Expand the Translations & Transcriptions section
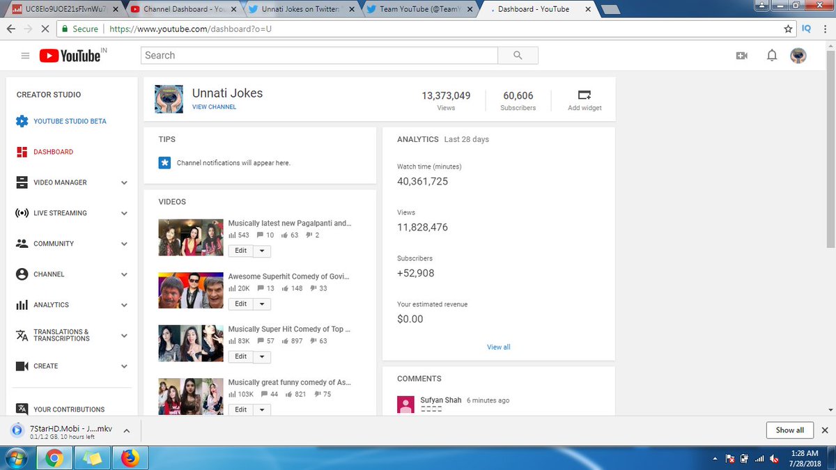836x470 pixels. click(x=124, y=336)
